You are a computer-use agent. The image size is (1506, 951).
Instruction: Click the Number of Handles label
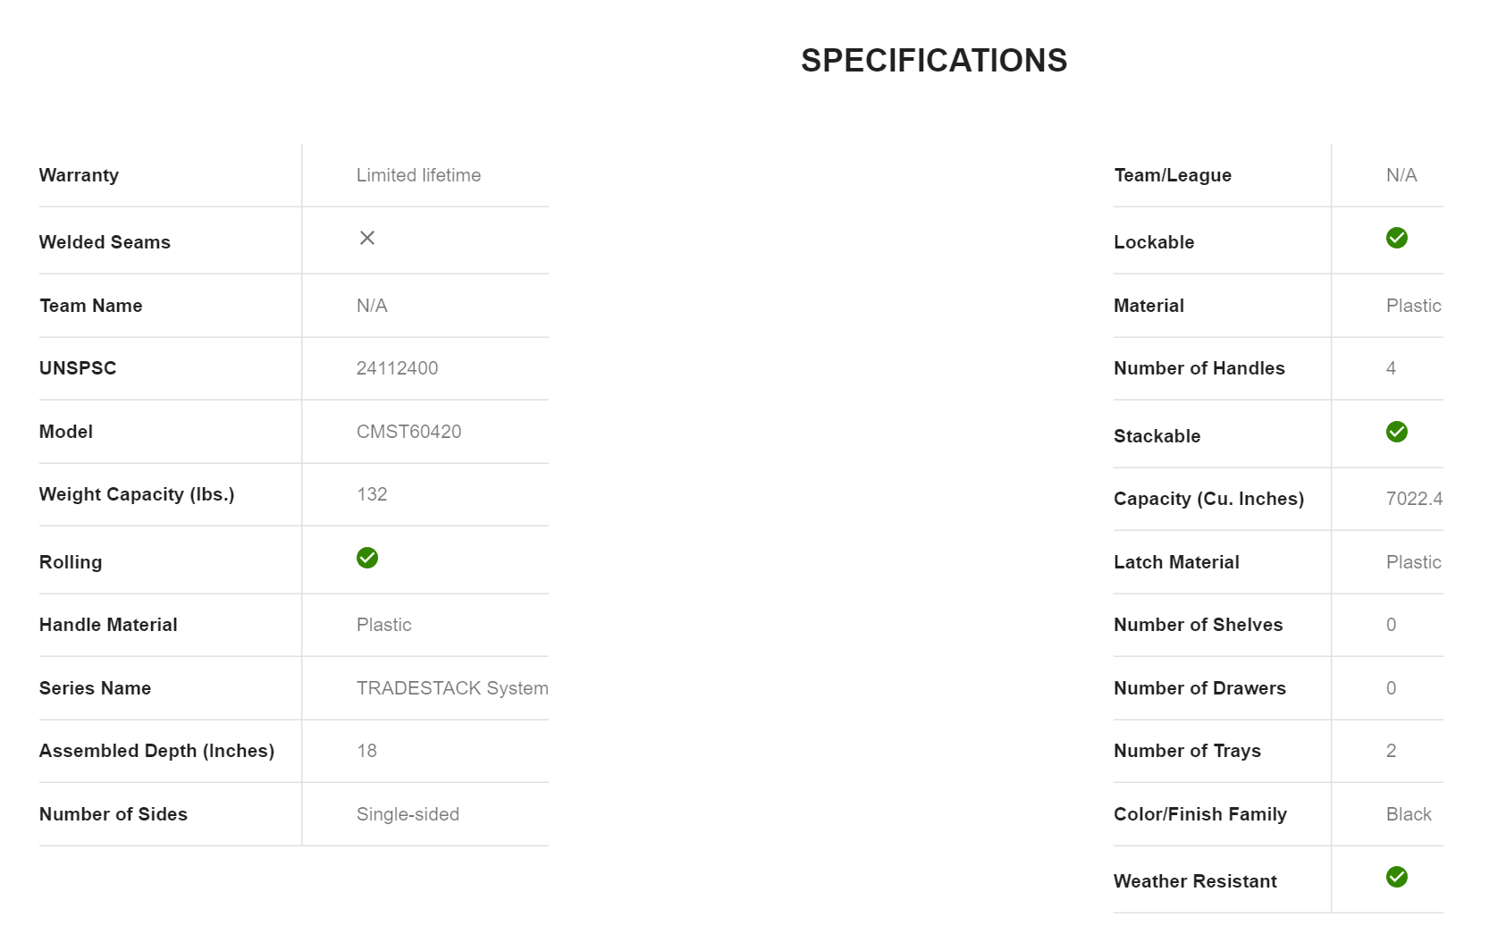(1199, 368)
